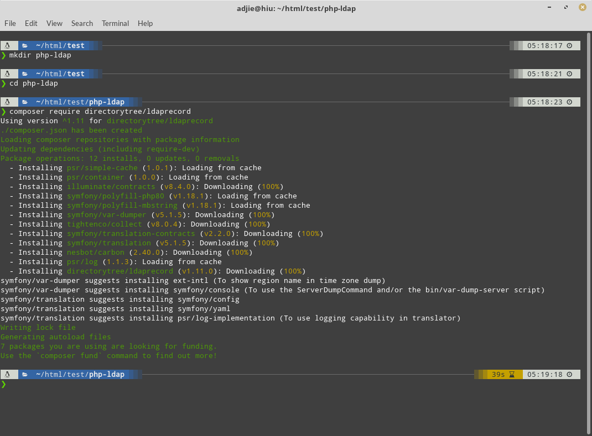Image resolution: width=592 pixels, height=436 pixels.
Task: Minimize the terminal window
Action: 549,8
